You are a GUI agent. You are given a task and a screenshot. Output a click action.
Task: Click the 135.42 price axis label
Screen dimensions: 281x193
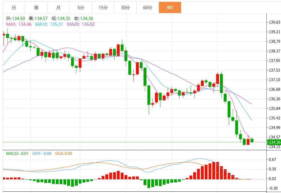tap(275, 118)
